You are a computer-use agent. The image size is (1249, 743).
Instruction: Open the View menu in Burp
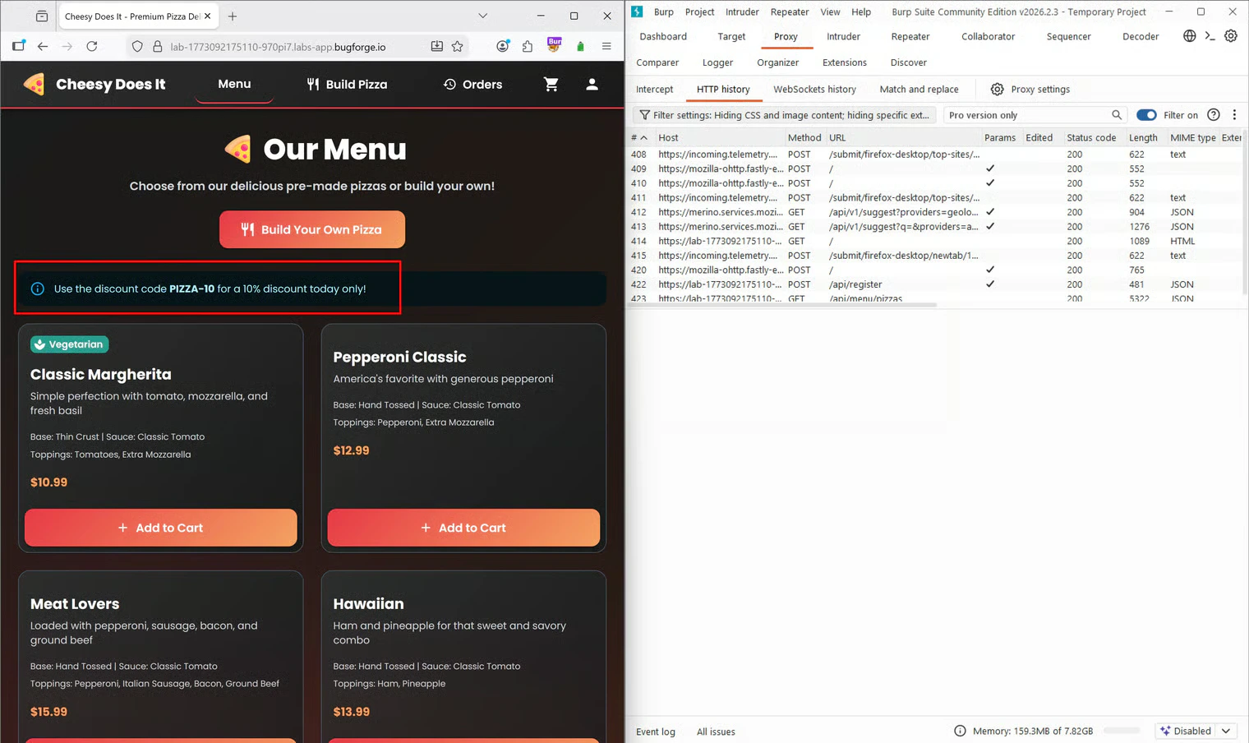click(x=830, y=12)
